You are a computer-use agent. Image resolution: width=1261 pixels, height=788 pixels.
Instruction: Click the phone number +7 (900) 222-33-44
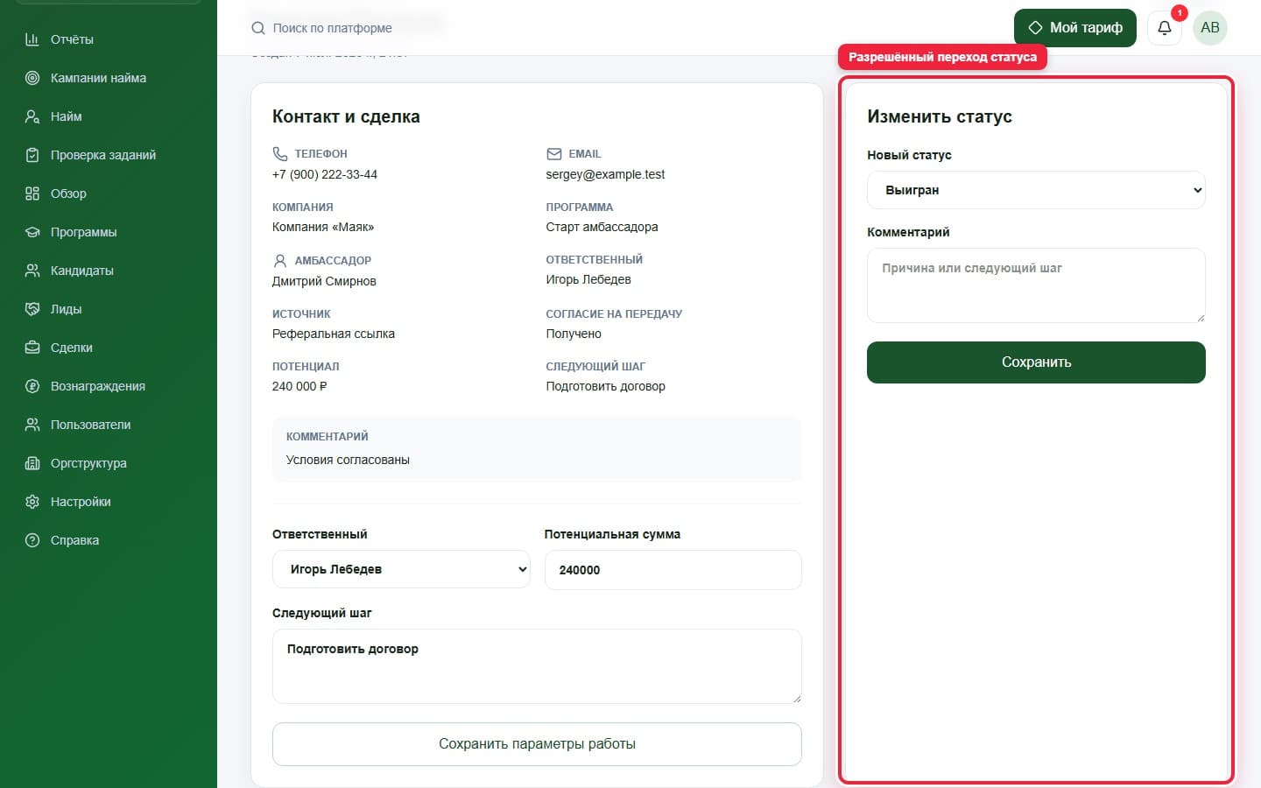[325, 174]
